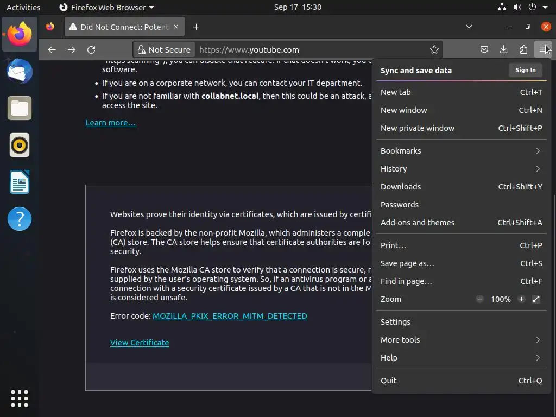Viewport: 556px width, 417px height.
Task: Open the Firefox Web Browser app menu
Action: point(106,7)
